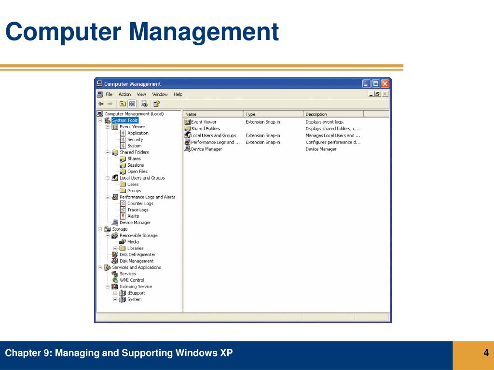Image resolution: width=494 pixels, height=370 pixels.
Task: Click the WMI Control tree icon
Action: click(115, 280)
